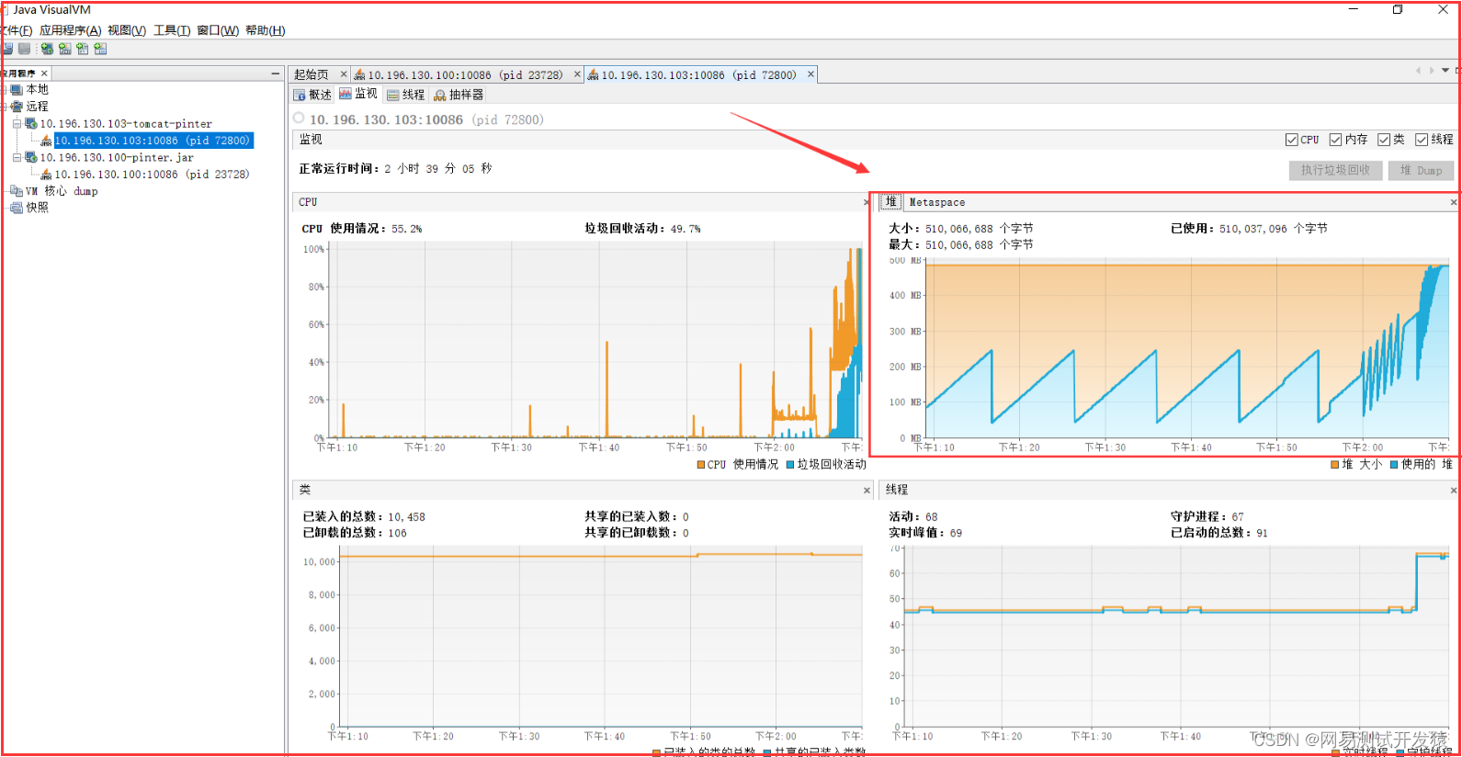Select tree item 10.196.130.103:10086 (pid 72800)
The height and width of the screenshot is (757, 1462).
(x=153, y=141)
